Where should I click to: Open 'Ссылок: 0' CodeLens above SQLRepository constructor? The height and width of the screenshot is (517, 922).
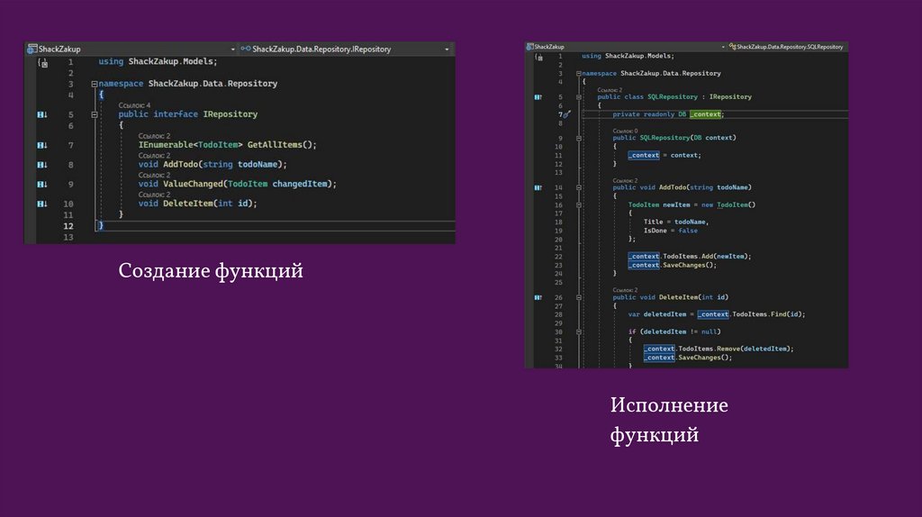coord(625,131)
